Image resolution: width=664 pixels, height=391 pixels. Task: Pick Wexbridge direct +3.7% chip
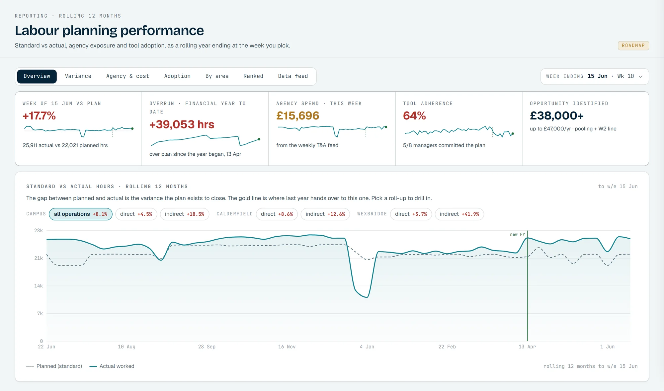(411, 214)
